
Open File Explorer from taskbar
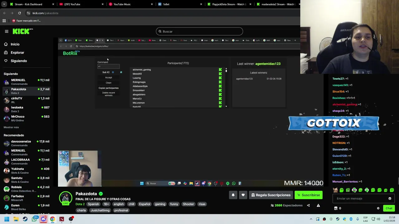click(16, 219)
